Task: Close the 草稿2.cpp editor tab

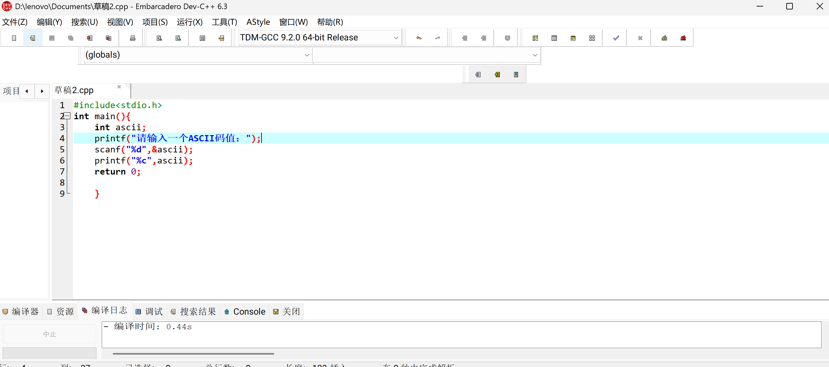Action: (x=119, y=87)
